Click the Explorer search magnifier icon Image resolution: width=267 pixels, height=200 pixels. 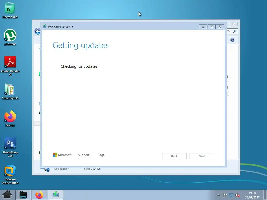[x=235, y=31]
